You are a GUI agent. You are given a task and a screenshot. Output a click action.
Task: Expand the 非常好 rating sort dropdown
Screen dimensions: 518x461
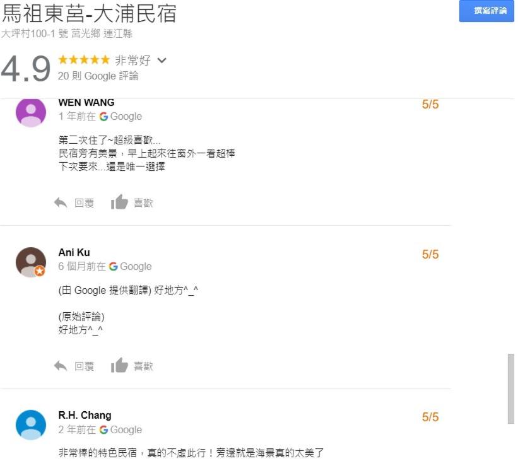pyautogui.click(x=162, y=61)
